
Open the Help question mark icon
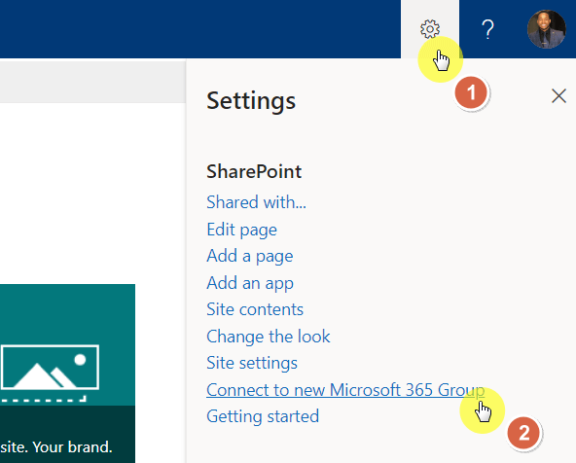point(487,29)
